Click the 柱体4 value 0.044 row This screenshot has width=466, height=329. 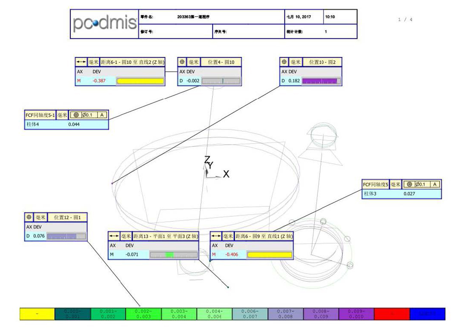pyautogui.click(x=66, y=124)
